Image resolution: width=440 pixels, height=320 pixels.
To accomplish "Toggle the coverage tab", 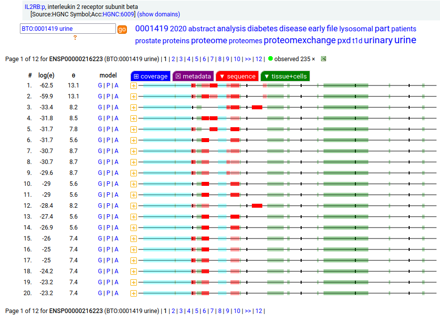I will [x=150, y=76].
